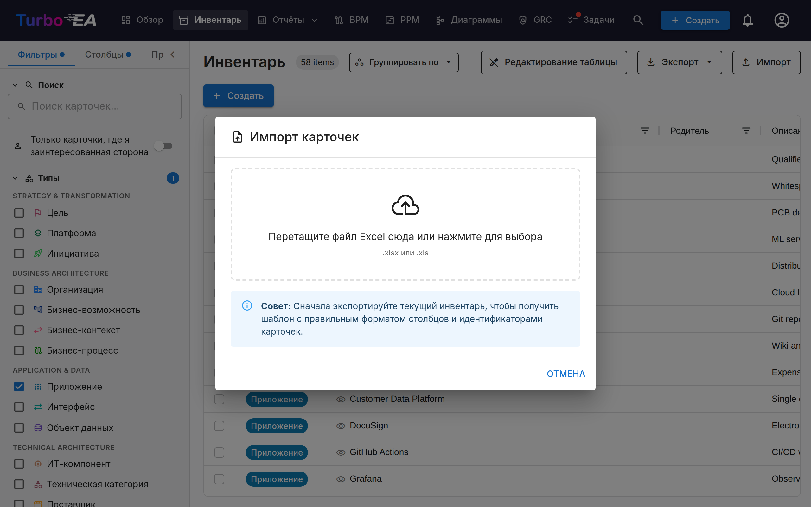This screenshot has width=811, height=507.
Task: Click the Приложение tag in GitHub Actions row
Action: click(277, 452)
